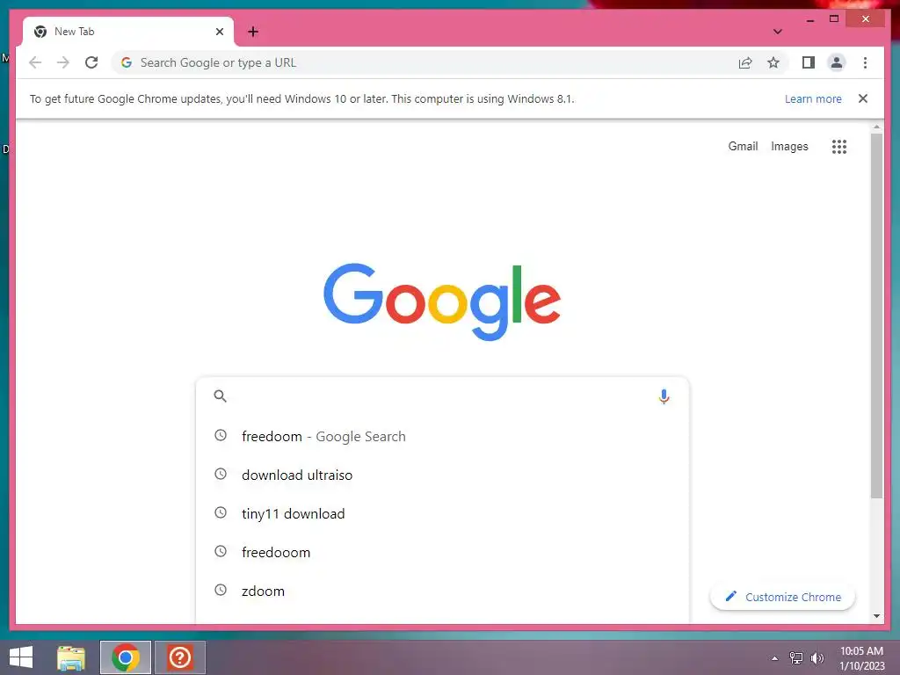Minimize the Chrome window
The height and width of the screenshot is (675, 900).
point(809,19)
